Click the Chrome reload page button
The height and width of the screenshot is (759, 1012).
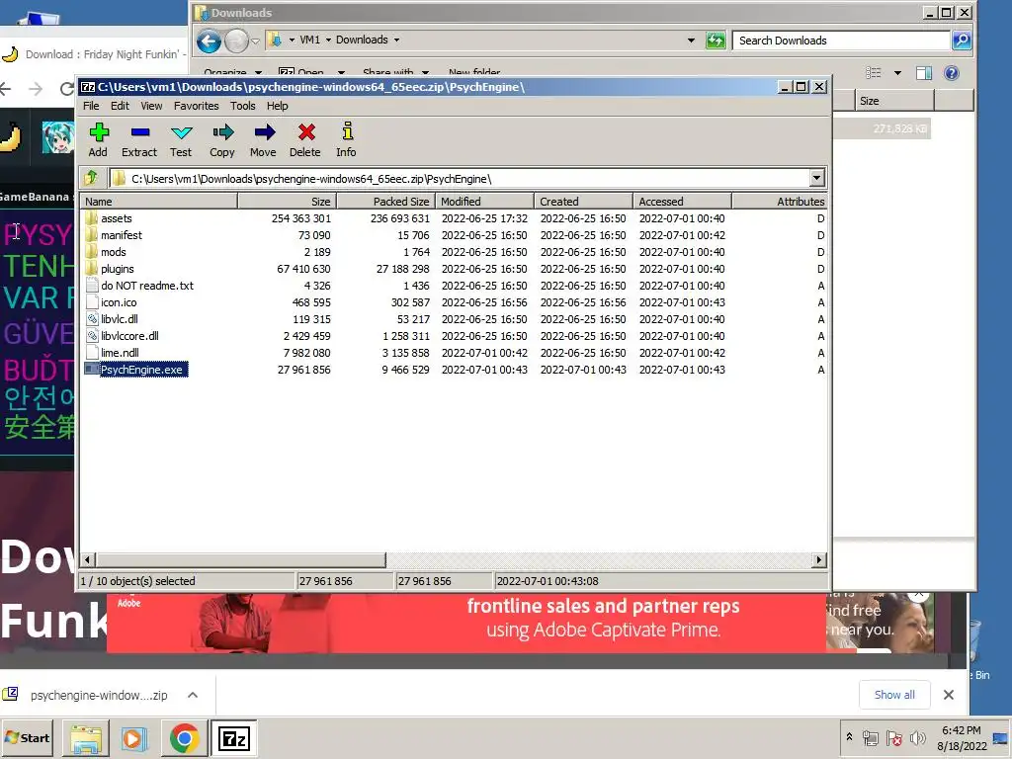tap(67, 88)
